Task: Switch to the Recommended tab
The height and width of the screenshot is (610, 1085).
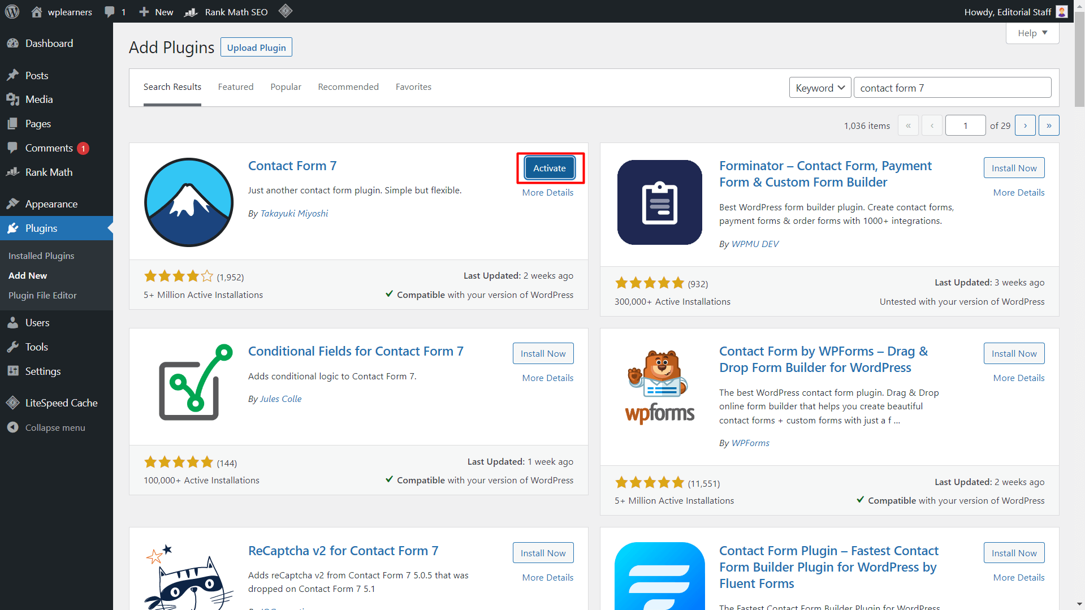Action: tap(348, 87)
